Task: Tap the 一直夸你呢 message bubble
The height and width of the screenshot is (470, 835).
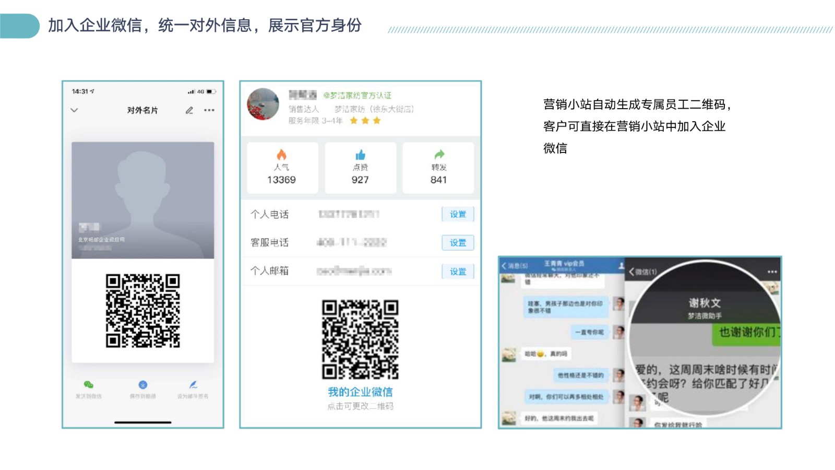Action: [x=589, y=332]
